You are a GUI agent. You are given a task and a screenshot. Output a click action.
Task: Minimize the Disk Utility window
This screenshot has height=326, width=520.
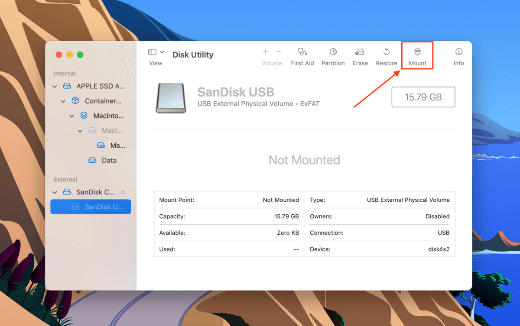click(x=69, y=55)
